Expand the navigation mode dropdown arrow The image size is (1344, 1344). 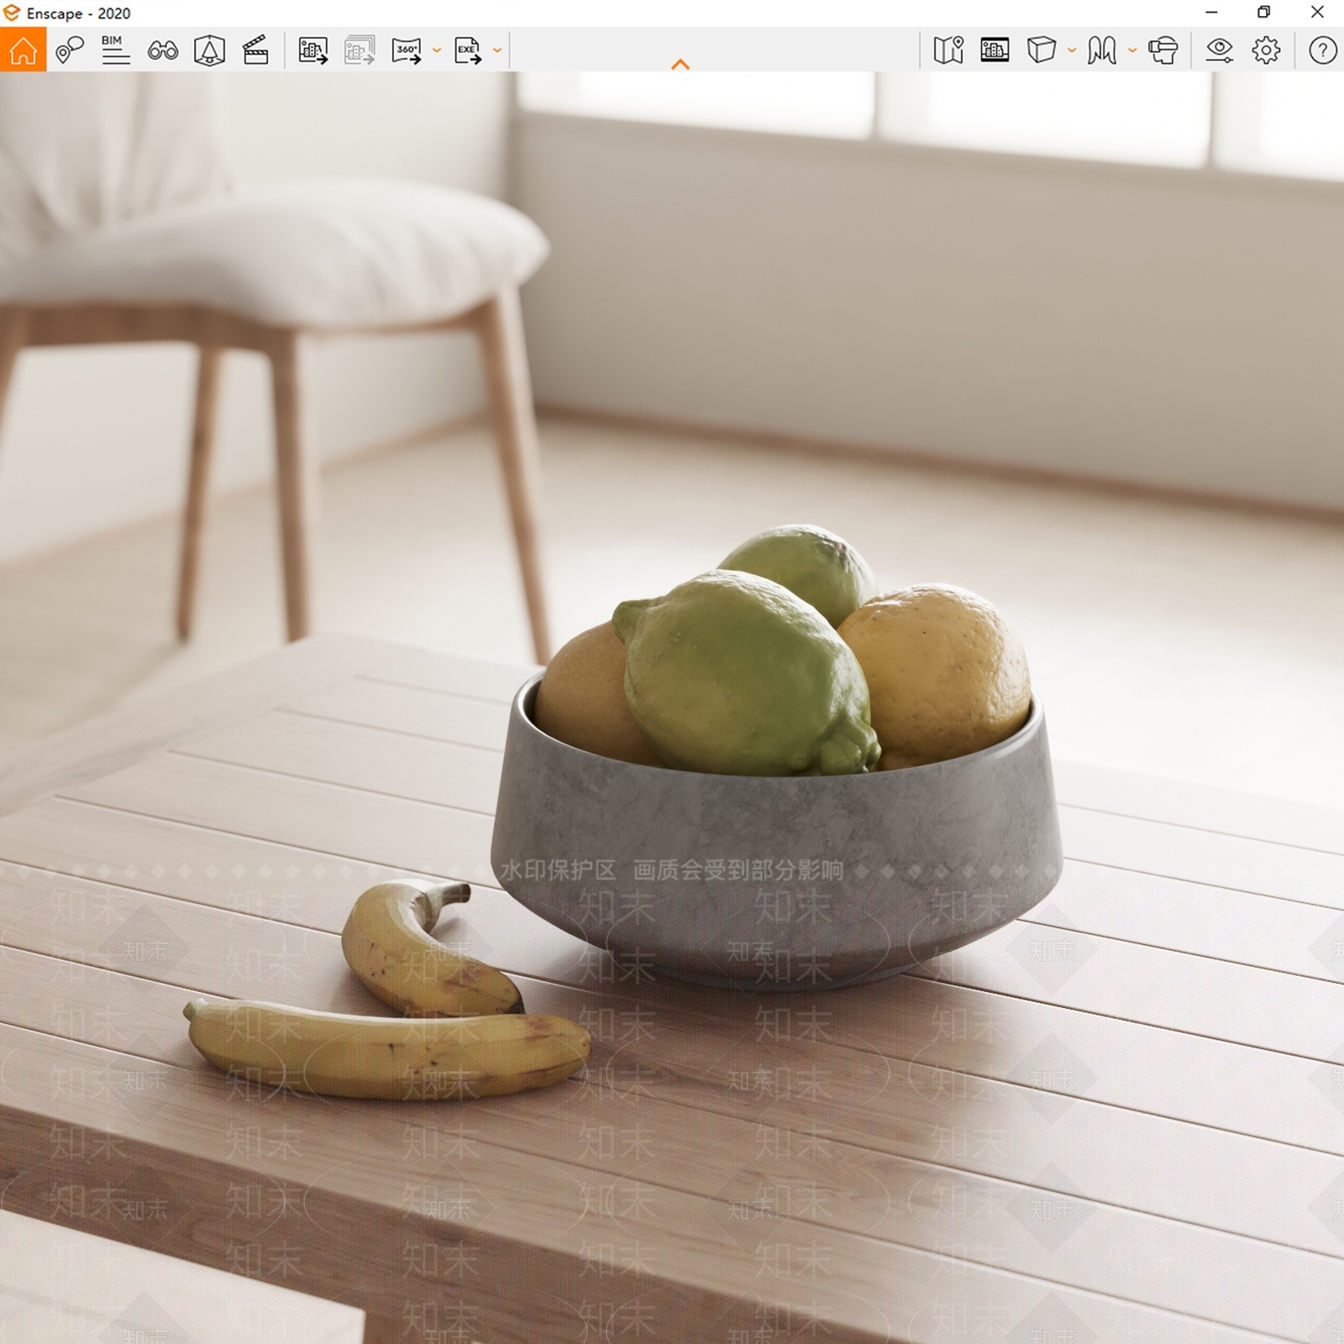[1132, 51]
